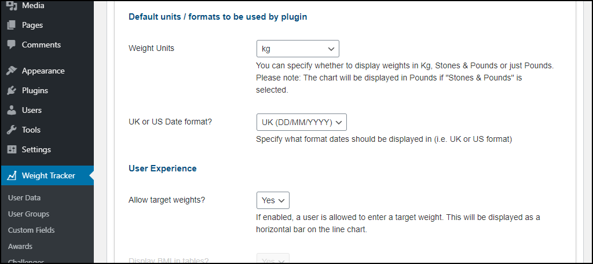Click the Settings sliders icon
Screen dimensions: 593x264
pyautogui.click(x=12, y=149)
